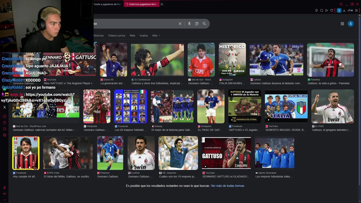Open Memorias del Fútbol Gattuso thumbnail
Image resolution: width=361 pixels, height=203 pixels.
pyautogui.click(x=245, y=106)
